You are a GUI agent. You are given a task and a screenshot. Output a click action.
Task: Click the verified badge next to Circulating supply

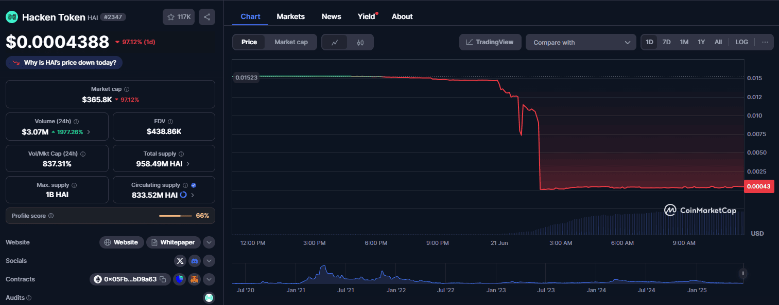tap(194, 185)
